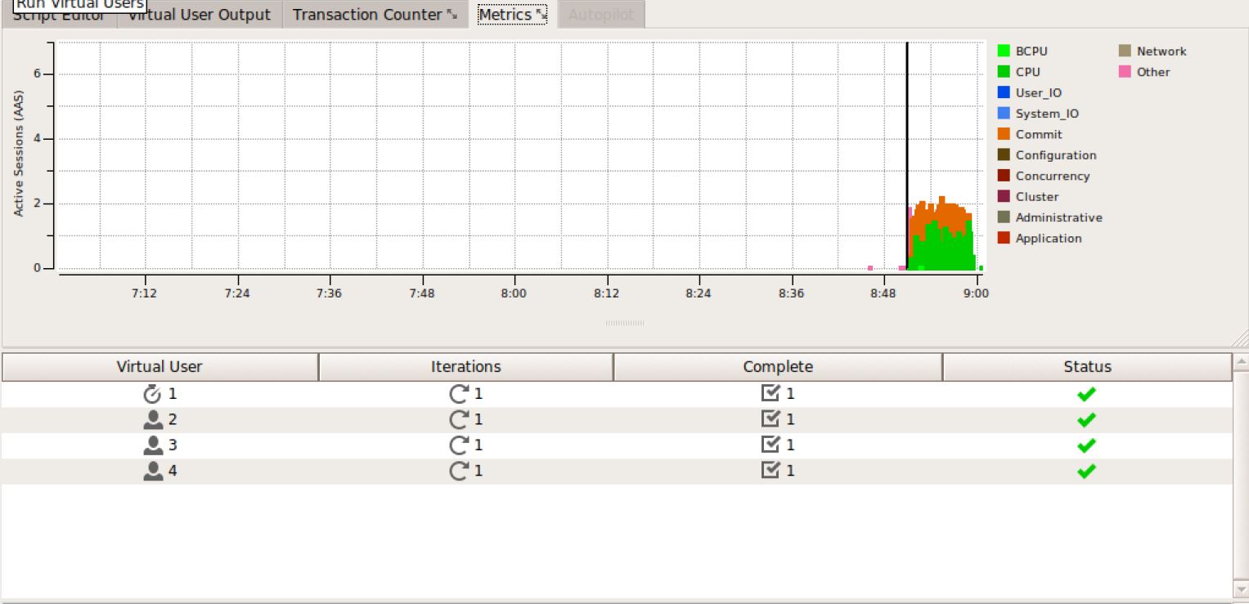Click the scrollbar up arrow beside the table
Screen dimensions: 1249x604
pos(1241,360)
